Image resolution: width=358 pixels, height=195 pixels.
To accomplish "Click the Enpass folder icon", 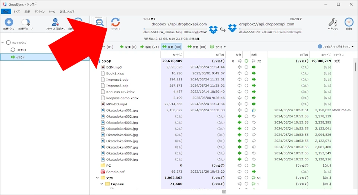I will pos(107,184).
